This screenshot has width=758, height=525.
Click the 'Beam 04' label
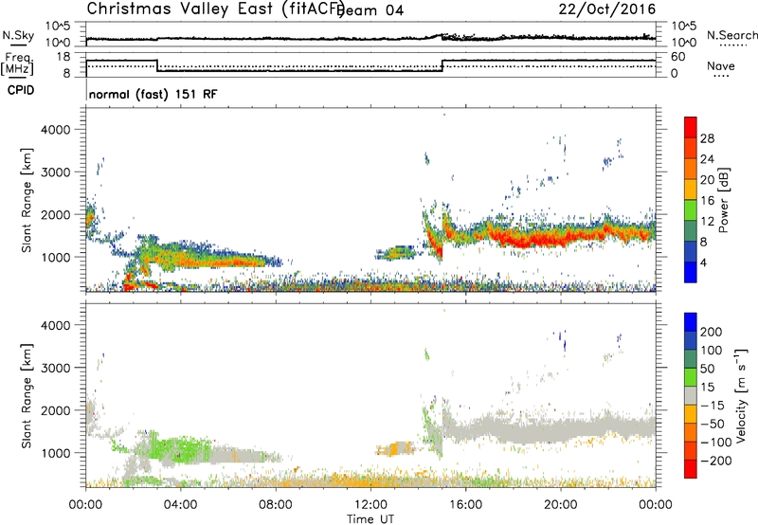371,10
